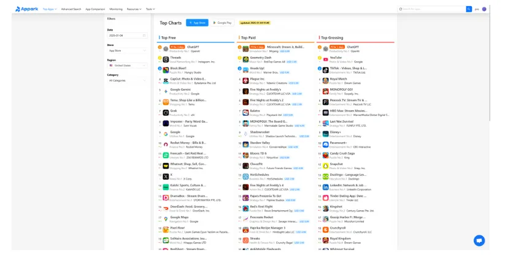Viewport: 516px width, 258px height.
Task: Open the Royal Match app link
Action: [339, 78]
